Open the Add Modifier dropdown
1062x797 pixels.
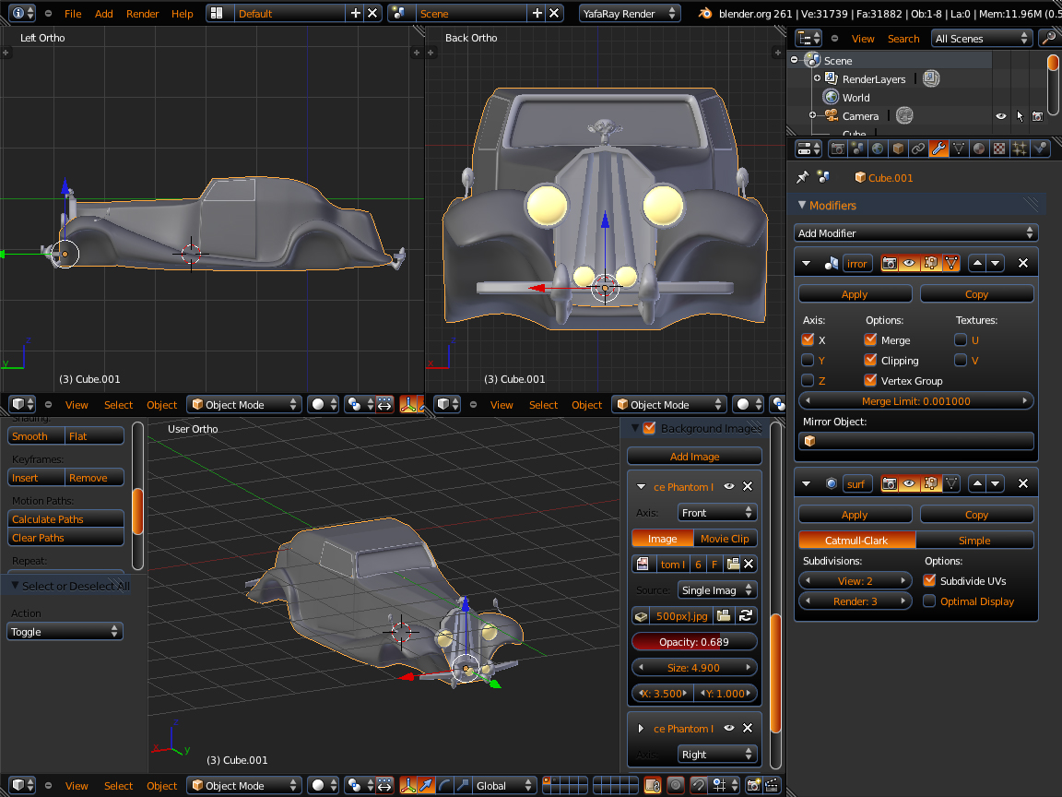(915, 233)
